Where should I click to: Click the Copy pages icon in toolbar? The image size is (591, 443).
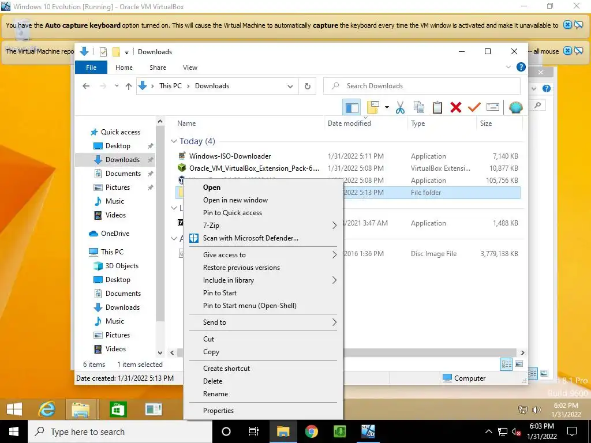[x=419, y=107]
